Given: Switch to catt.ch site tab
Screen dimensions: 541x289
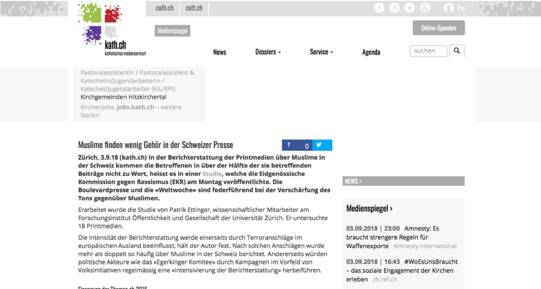Looking at the screenshot, I should pyautogui.click(x=194, y=8).
